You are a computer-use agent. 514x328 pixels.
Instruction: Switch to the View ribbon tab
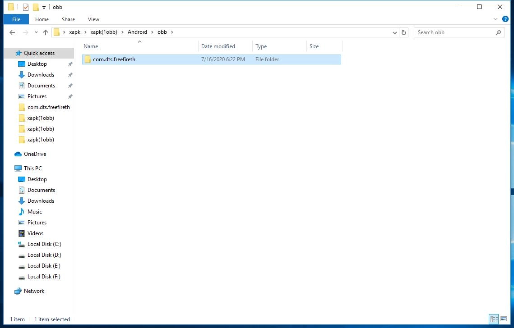[x=93, y=19]
